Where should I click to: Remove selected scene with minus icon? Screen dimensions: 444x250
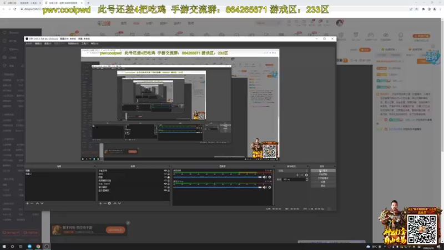[x=32, y=203]
